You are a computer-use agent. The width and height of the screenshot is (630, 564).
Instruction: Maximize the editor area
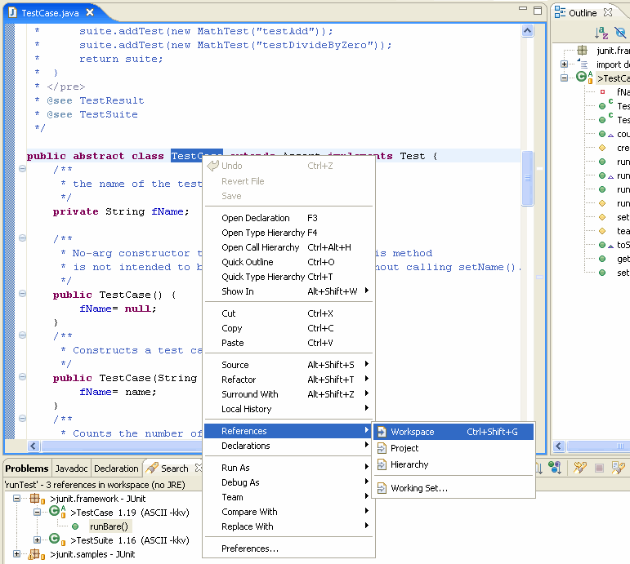coord(538,11)
